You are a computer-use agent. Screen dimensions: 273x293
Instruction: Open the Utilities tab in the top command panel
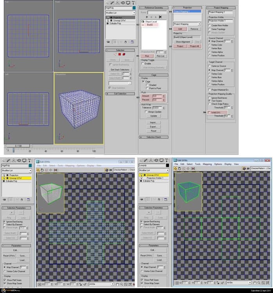click(133, 3)
